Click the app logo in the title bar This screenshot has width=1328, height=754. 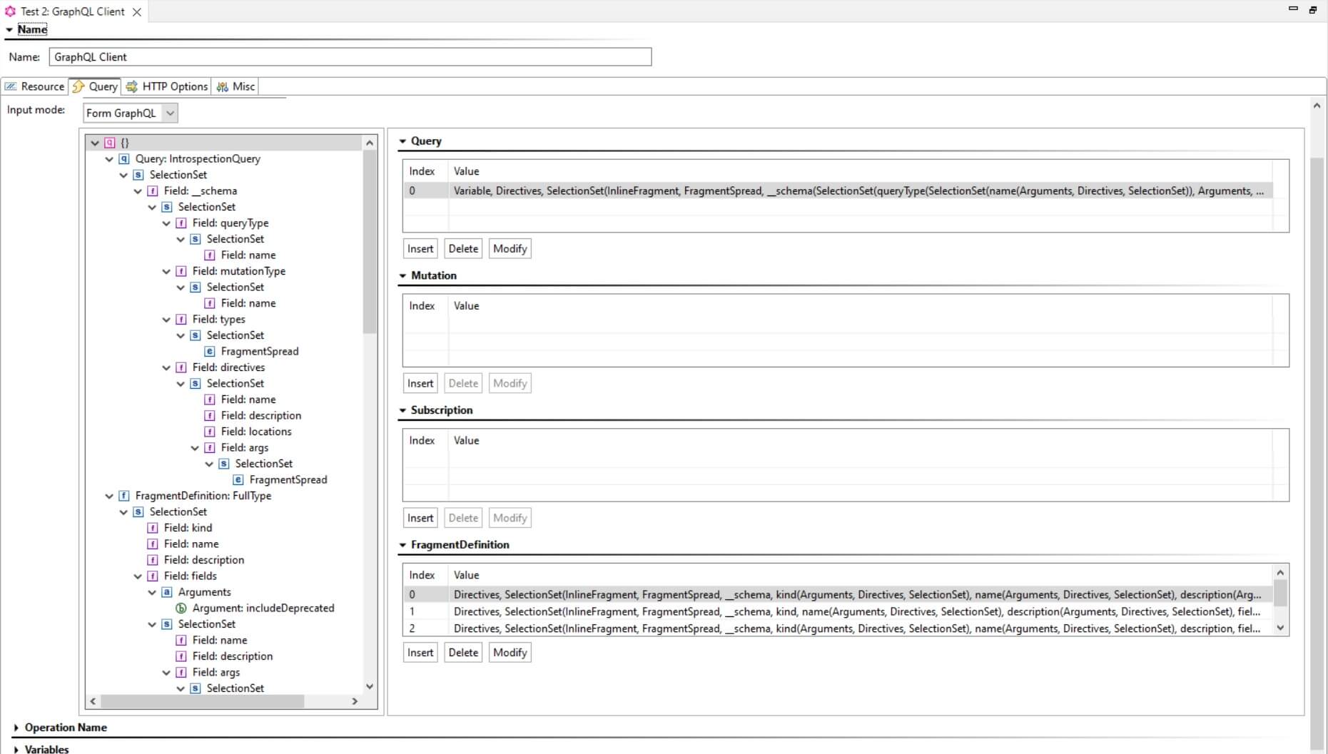[9, 11]
